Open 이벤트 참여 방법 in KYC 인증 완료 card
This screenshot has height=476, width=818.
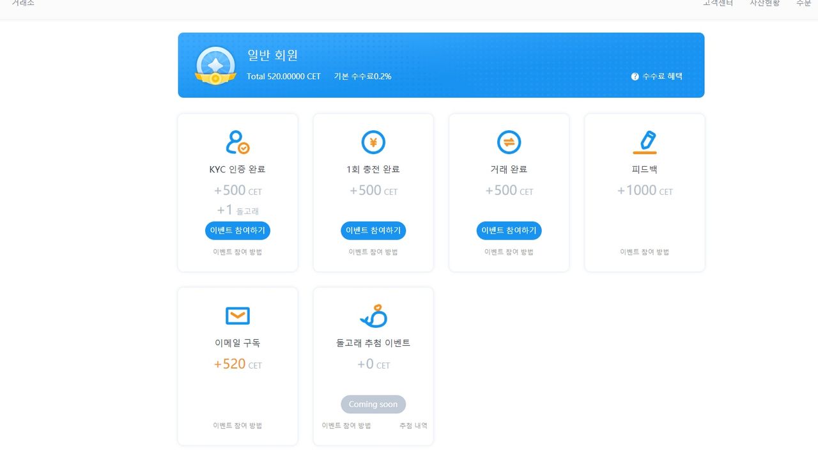(238, 252)
